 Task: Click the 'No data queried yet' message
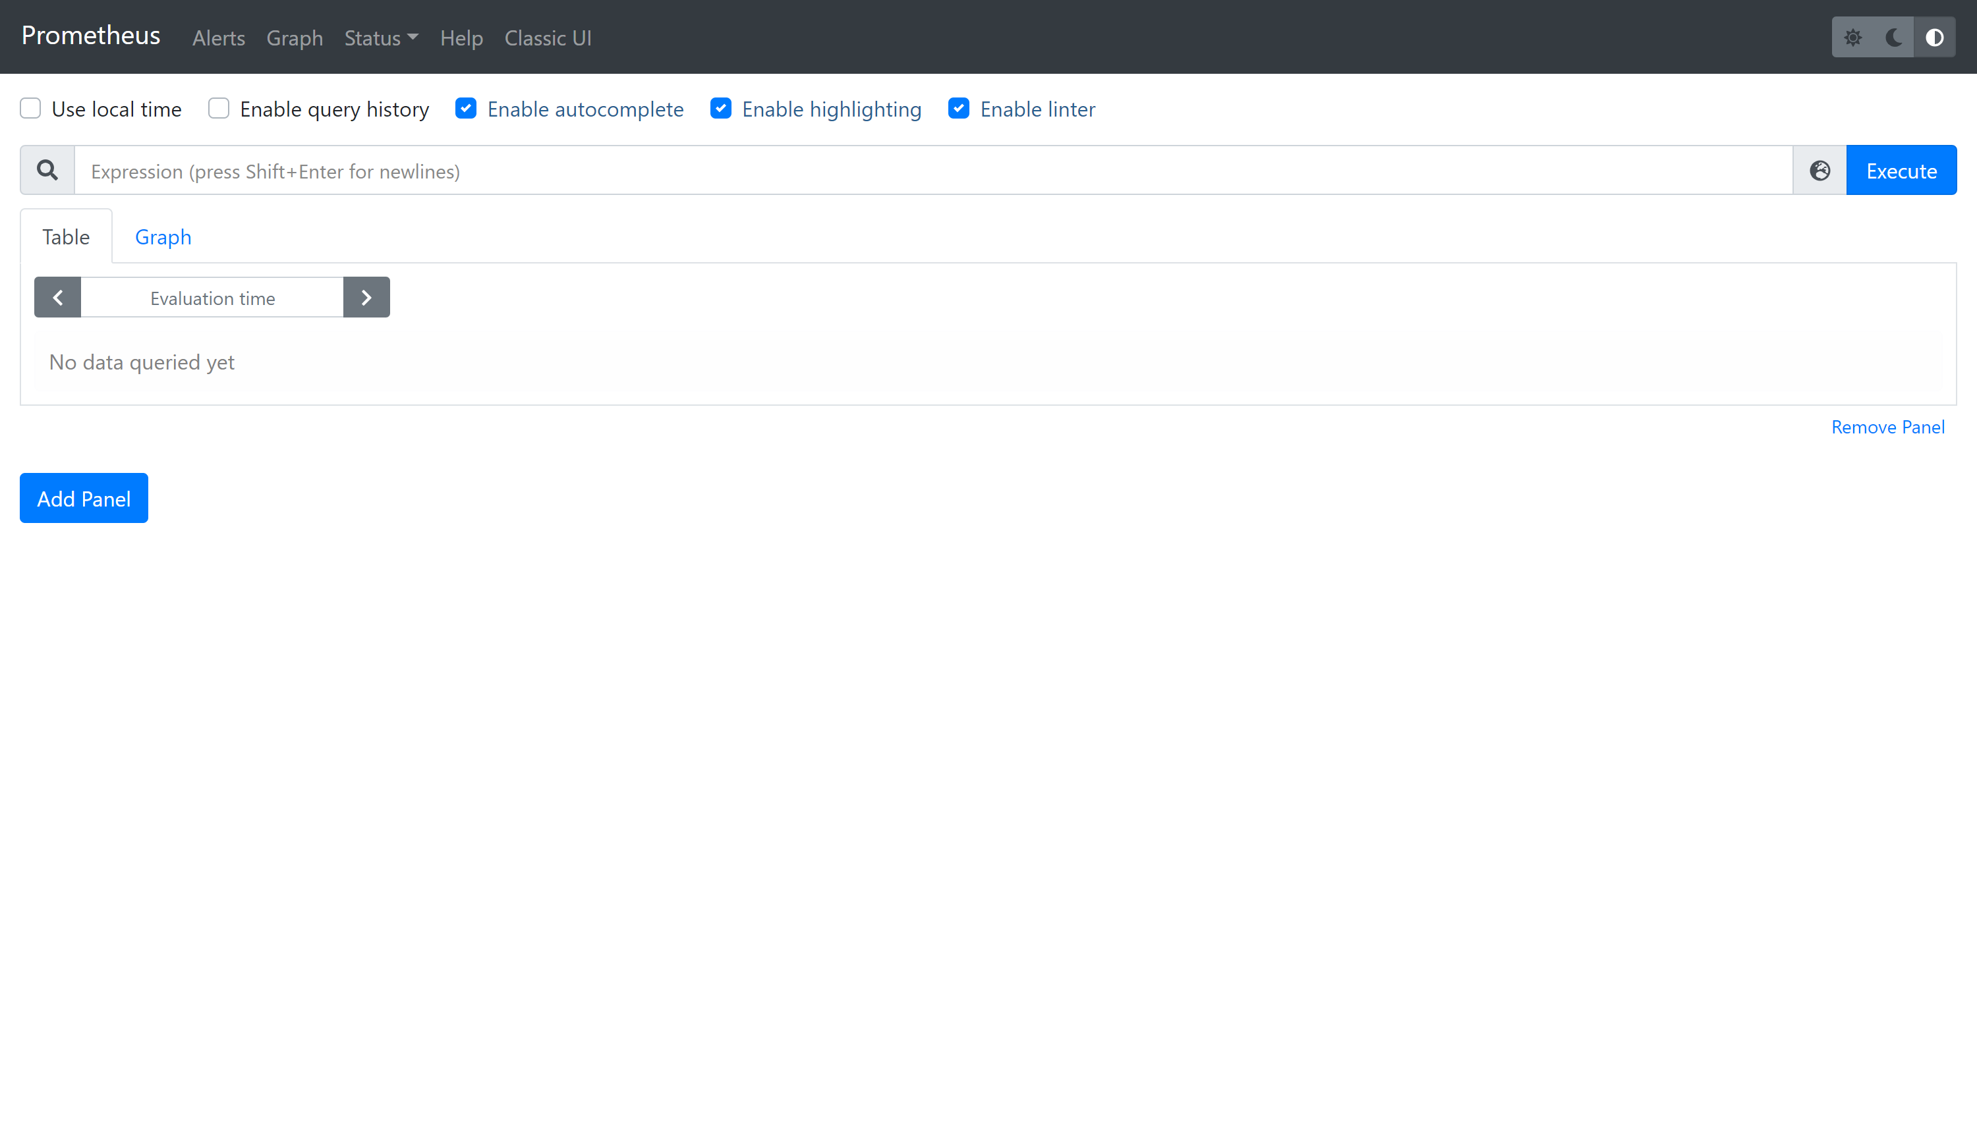tap(142, 362)
